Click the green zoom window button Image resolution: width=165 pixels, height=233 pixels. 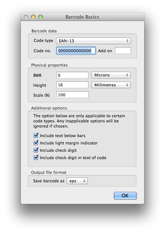(x=41, y=17)
